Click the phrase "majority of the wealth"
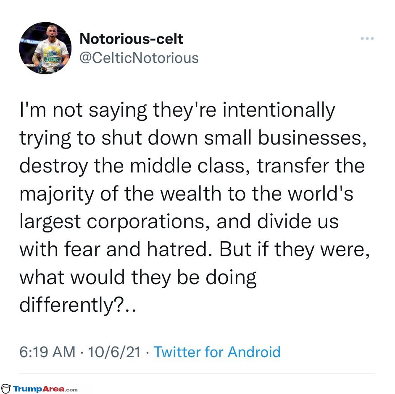 coord(121,194)
